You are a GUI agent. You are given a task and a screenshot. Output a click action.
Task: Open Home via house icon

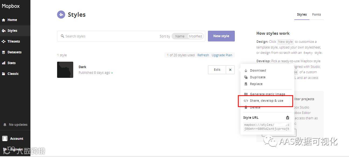pos(4,20)
